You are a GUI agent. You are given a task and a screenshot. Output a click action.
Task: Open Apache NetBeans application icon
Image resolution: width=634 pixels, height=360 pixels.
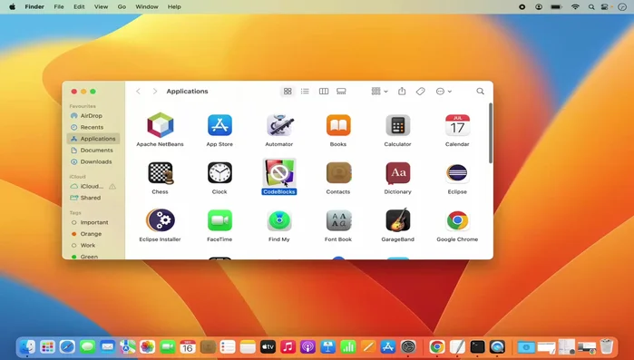161,125
